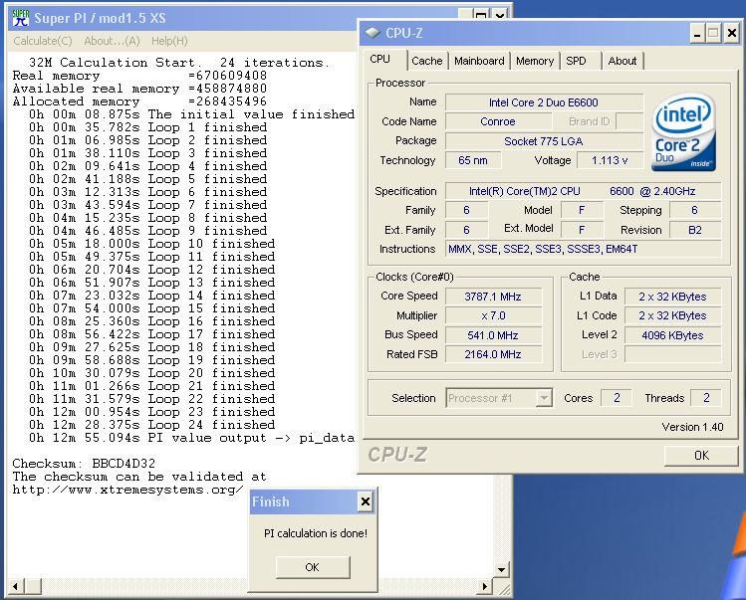746x600 pixels.
Task: Click the Loop 1 finished line
Action: (x=148, y=127)
